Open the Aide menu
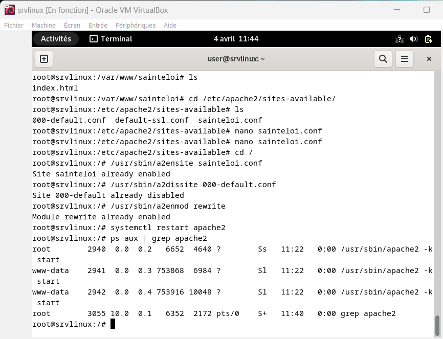This screenshot has height=339, width=443. click(x=170, y=25)
